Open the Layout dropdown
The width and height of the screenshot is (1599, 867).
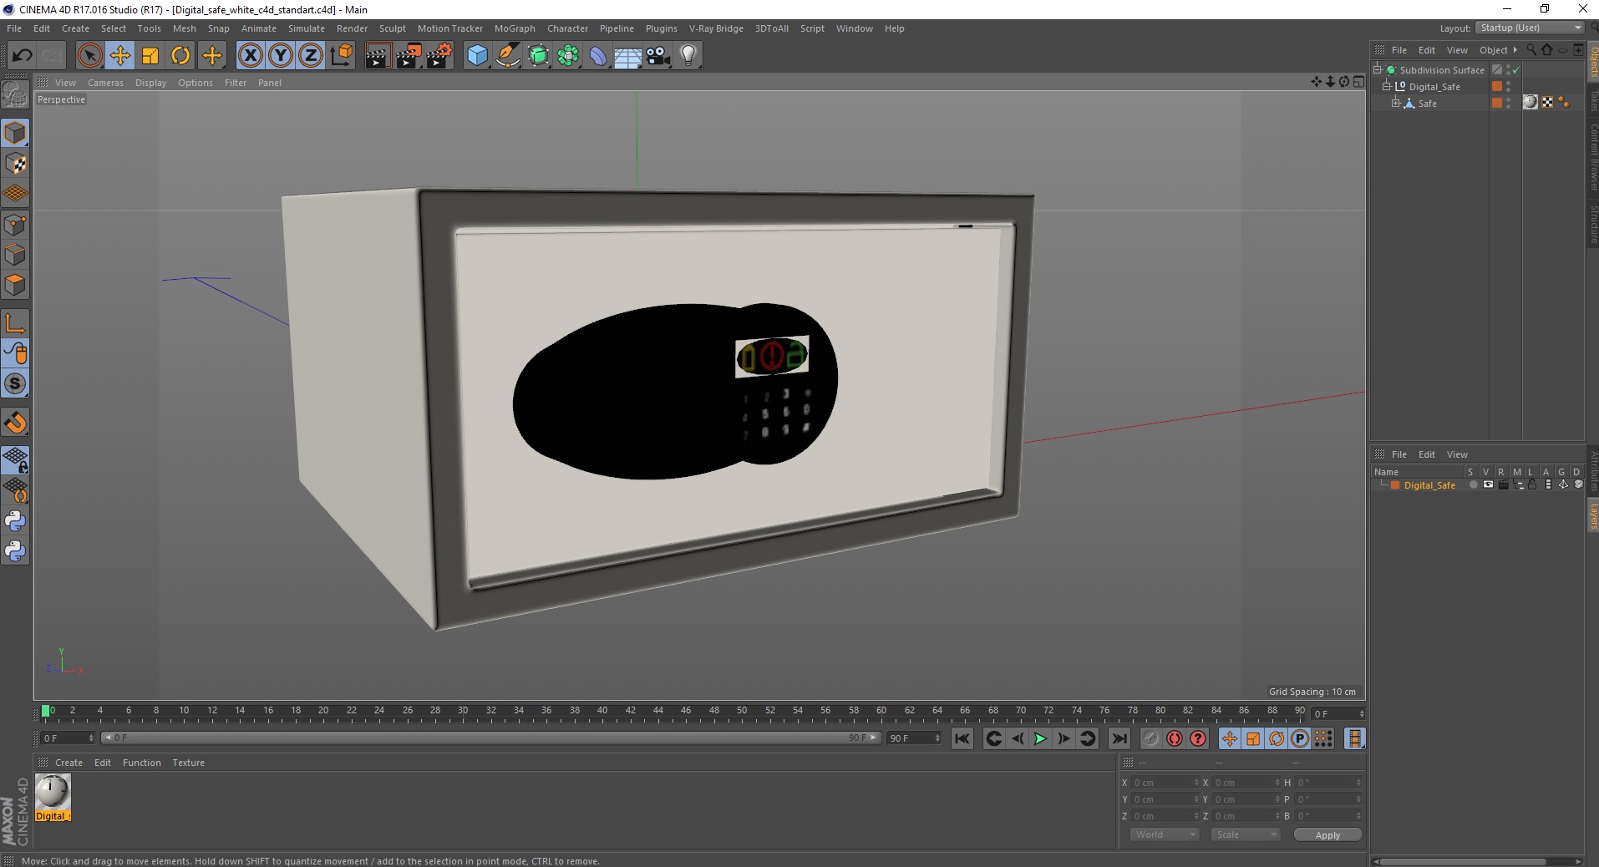point(1530,28)
